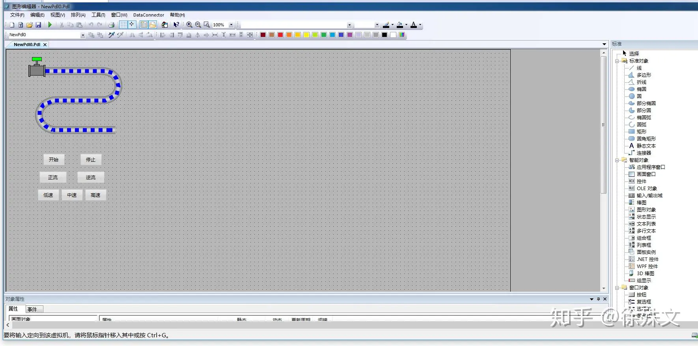Click the zoom in magnifier icon
698x346 pixels.
[x=189, y=25]
